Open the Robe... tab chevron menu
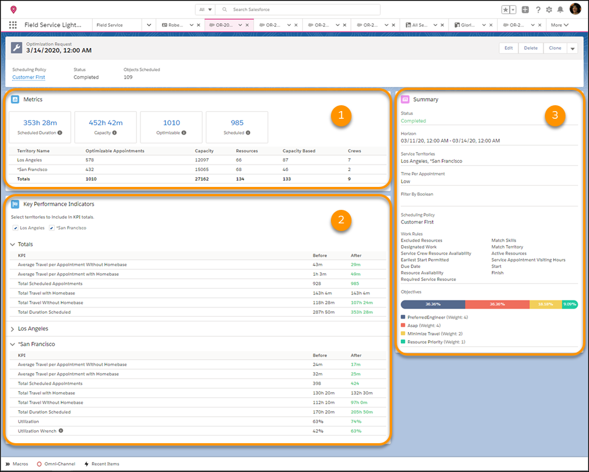This screenshot has height=472, width=589. (191, 25)
